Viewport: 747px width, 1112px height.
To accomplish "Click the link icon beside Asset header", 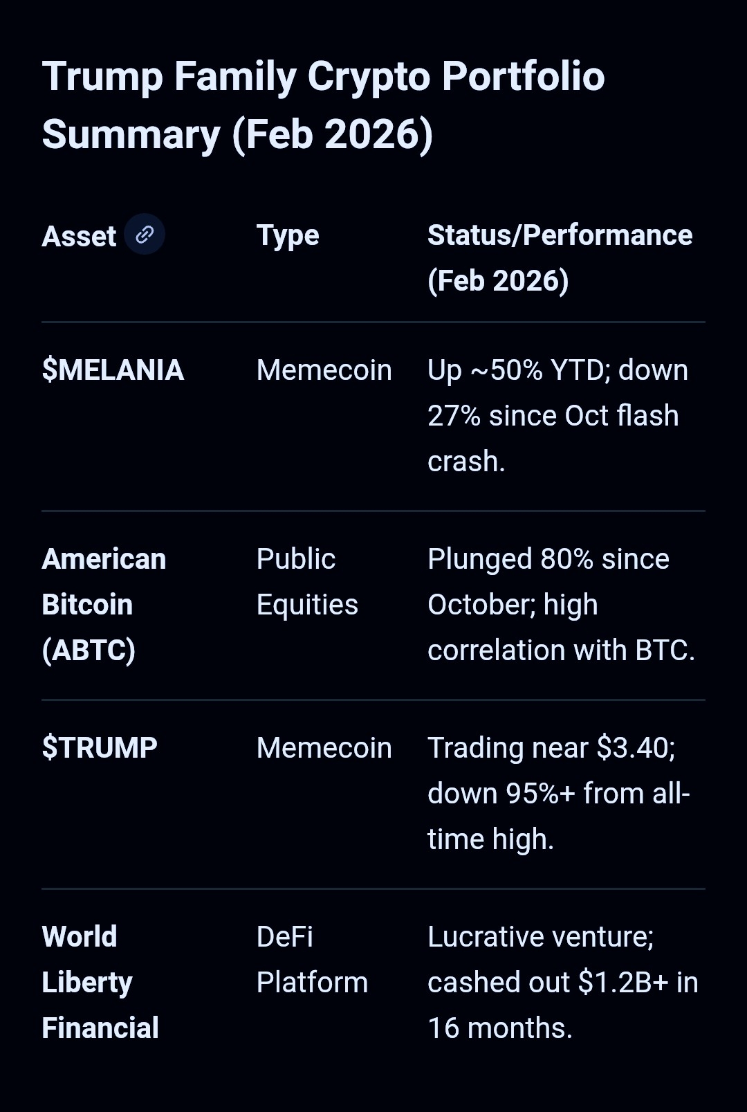I will [x=145, y=235].
